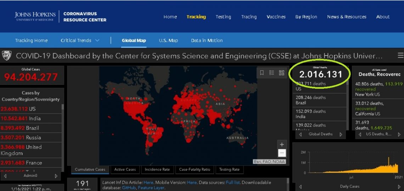Open the 'Full list' data sources link
Screen dimensions: 404x191
click(233, 183)
